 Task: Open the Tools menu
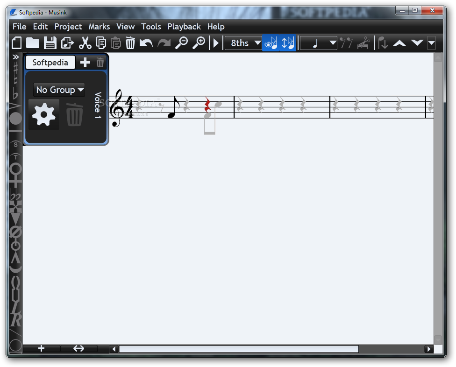pyautogui.click(x=151, y=27)
